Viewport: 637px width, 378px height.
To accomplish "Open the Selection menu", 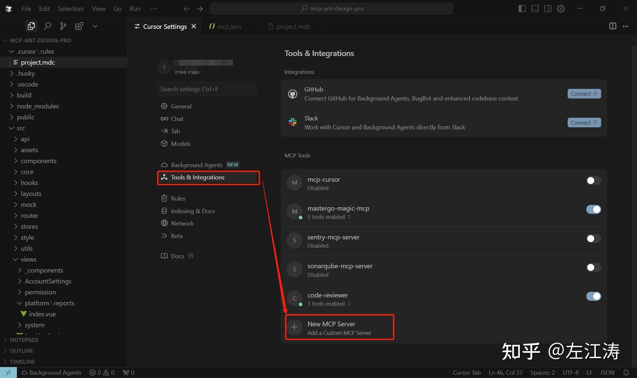I will pyautogui.click(x=71, y=8).
